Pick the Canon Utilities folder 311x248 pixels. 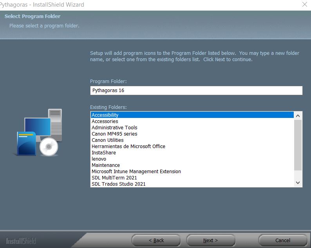(x=192, y=140)
